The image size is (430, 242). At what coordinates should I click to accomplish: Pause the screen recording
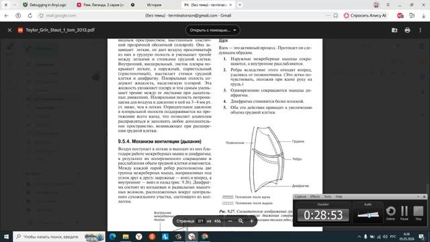click(x=404, y=213)
